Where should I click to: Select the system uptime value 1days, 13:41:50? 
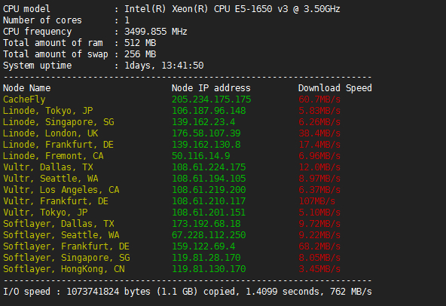(x=164, y=66)
